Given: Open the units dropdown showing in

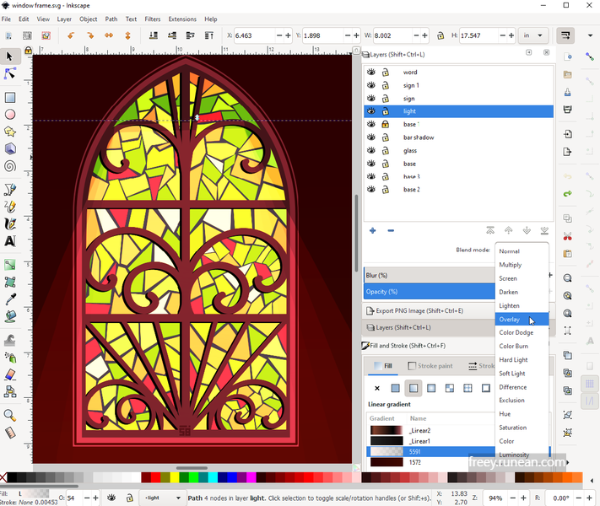Looking at the screenshot, I should (x=533, y=35).
